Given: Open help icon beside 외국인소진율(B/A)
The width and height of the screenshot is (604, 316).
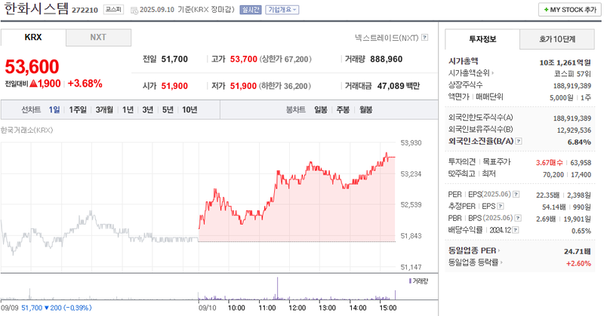Looking at the screenshot, I should coord(519,141).
